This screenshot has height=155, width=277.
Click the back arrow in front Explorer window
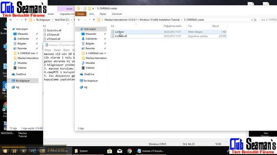(79, 20)
